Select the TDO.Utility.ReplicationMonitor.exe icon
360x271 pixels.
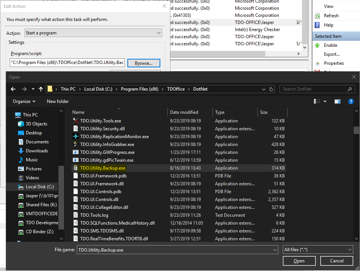75,137
